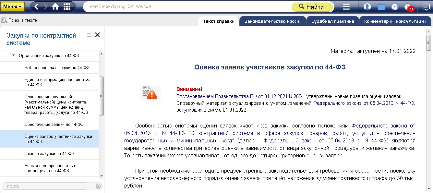Screen dimensions: 433x193
Task: Click the yellow Найти search button
Action: click(x=312, y=7)
